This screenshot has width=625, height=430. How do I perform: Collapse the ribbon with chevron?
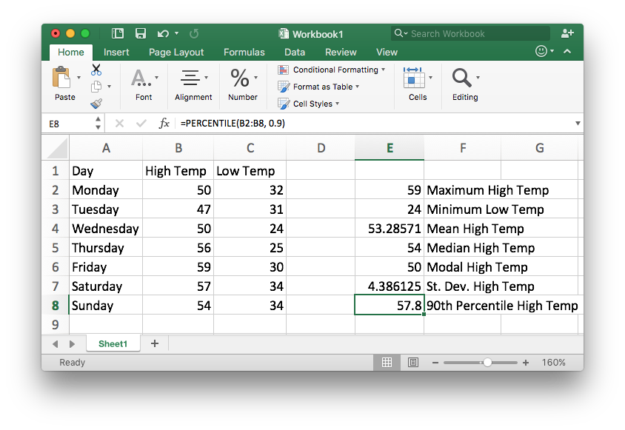567,52
